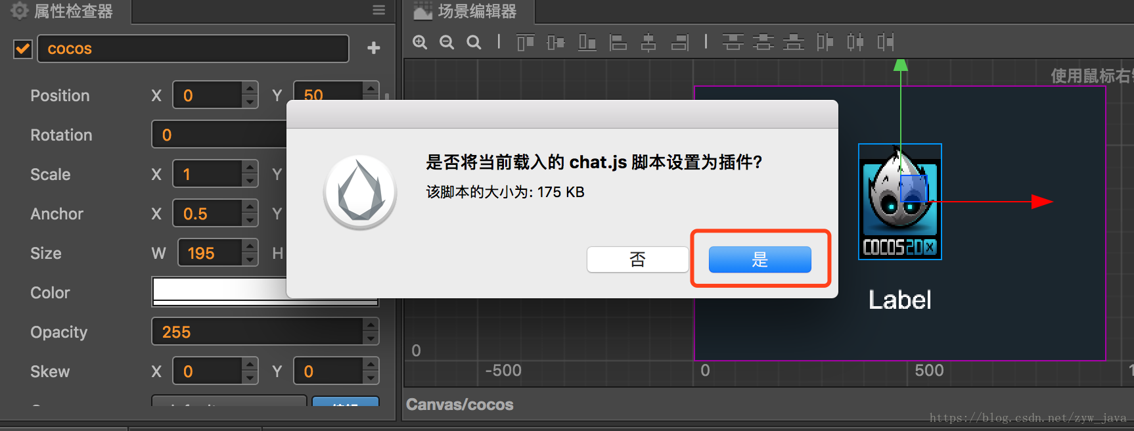Decrease Scale X with down stepper arrow
This screenshot has width=1134, height=431.
pos(250,181)
